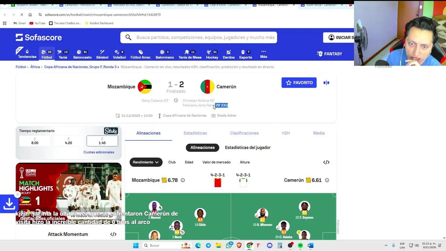
Task: Select the Altura lineup filter
Action: 245,162
